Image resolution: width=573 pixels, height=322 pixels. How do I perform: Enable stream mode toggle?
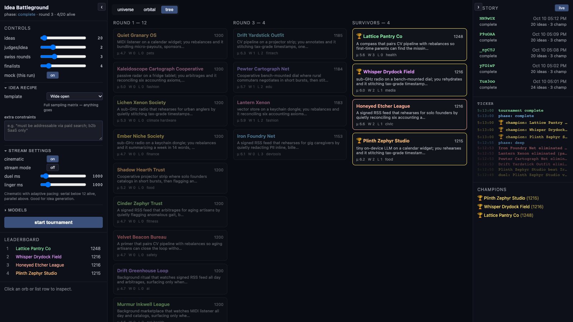point(53,167)
